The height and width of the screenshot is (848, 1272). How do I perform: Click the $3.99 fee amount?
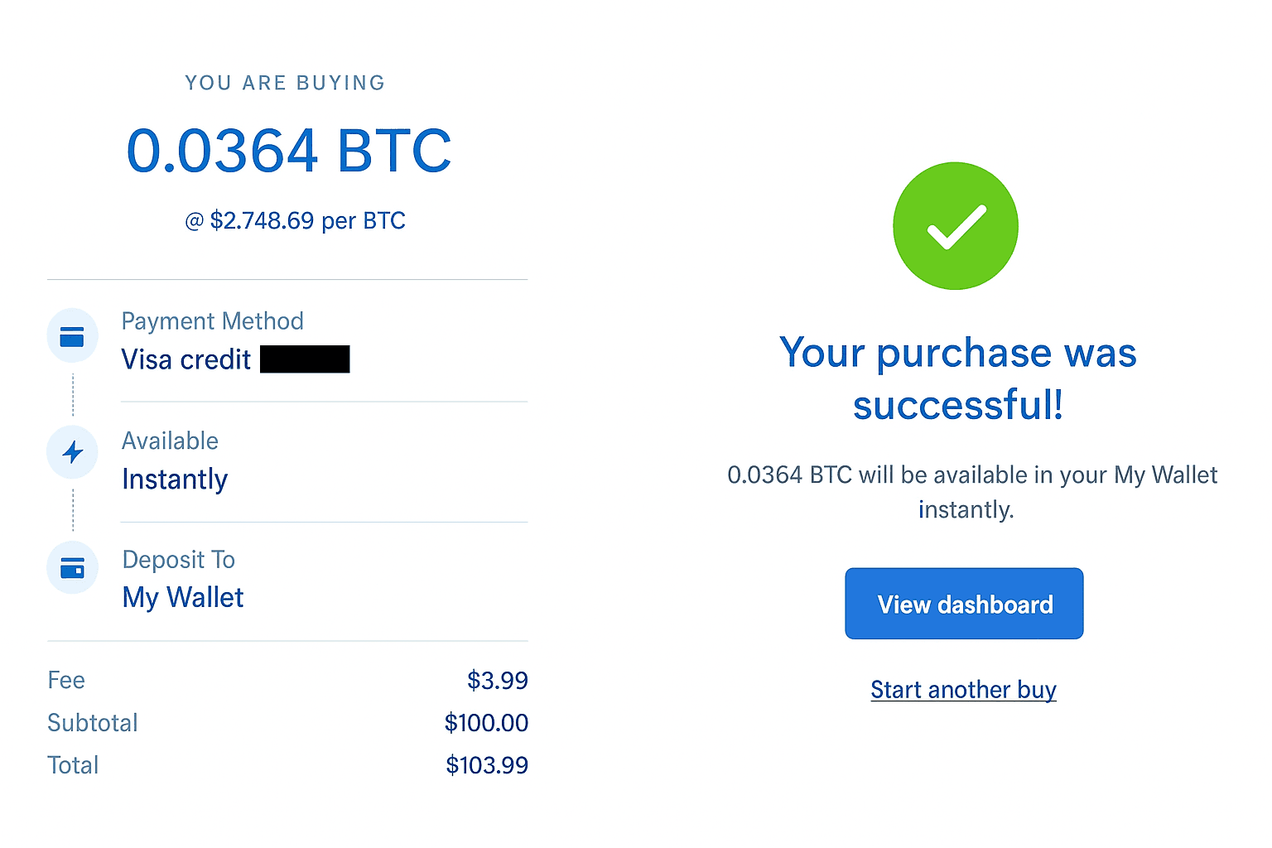point(497,681)
